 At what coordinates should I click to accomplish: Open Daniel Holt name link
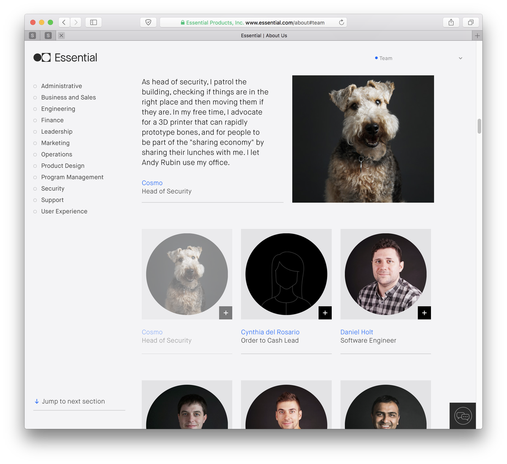[x=357, y=332]
